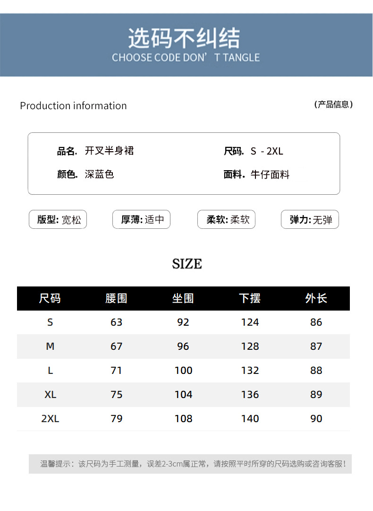Select the M size row label
This screenshot has width=373, height=511.
50,346
